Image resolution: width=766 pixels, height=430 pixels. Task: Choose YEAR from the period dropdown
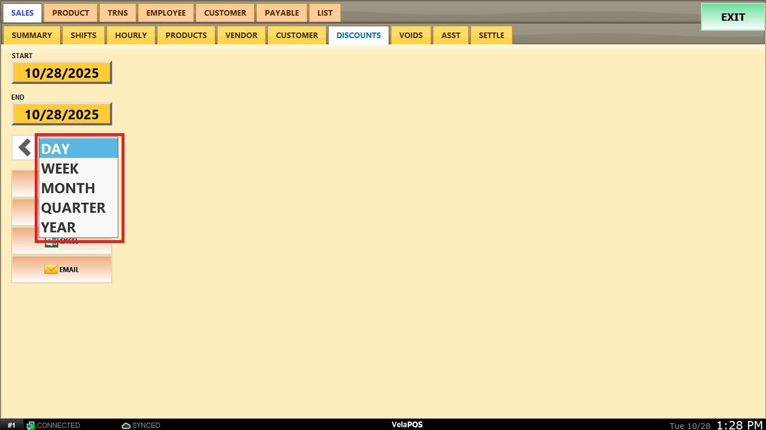pyautogui.click(x=79, y=227)
